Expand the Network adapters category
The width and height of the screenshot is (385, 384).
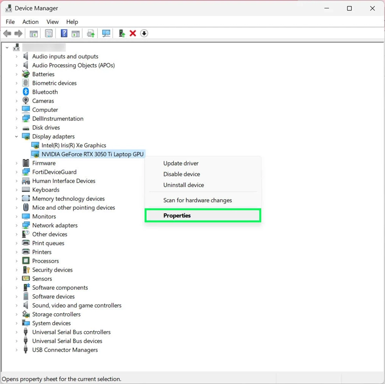[16, 225]
